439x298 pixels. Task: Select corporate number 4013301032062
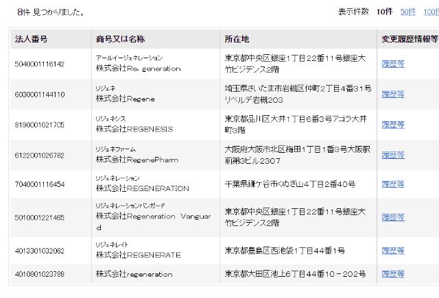coord(40,251)
